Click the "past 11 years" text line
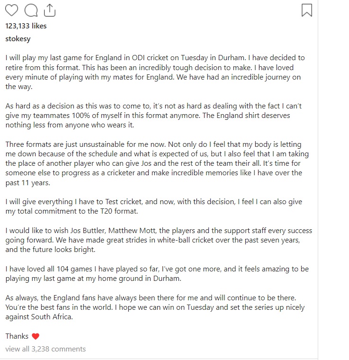 tap(27, 183)
